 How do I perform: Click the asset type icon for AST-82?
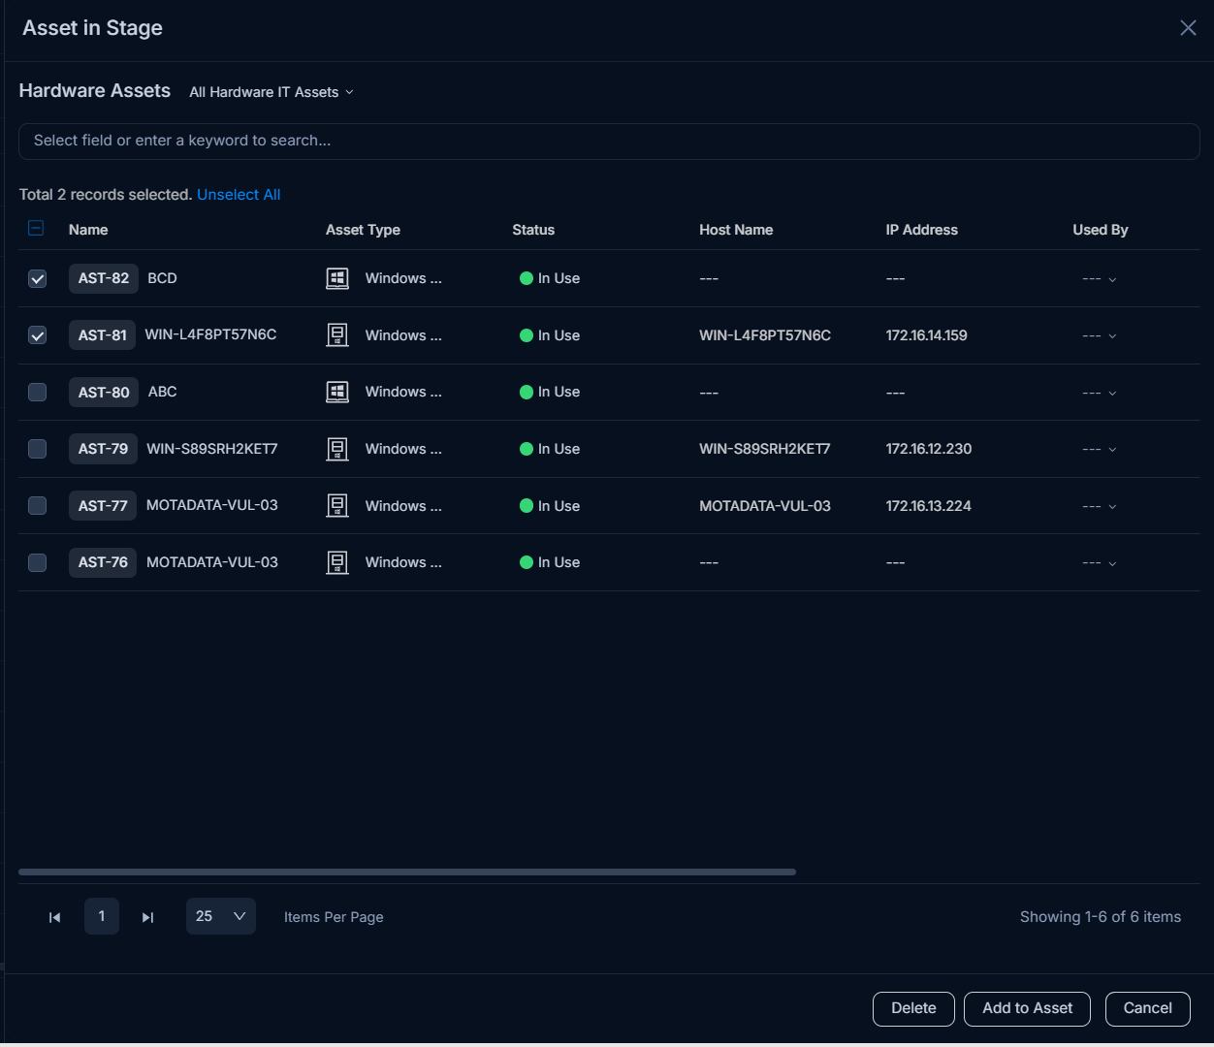coord(337,279)
